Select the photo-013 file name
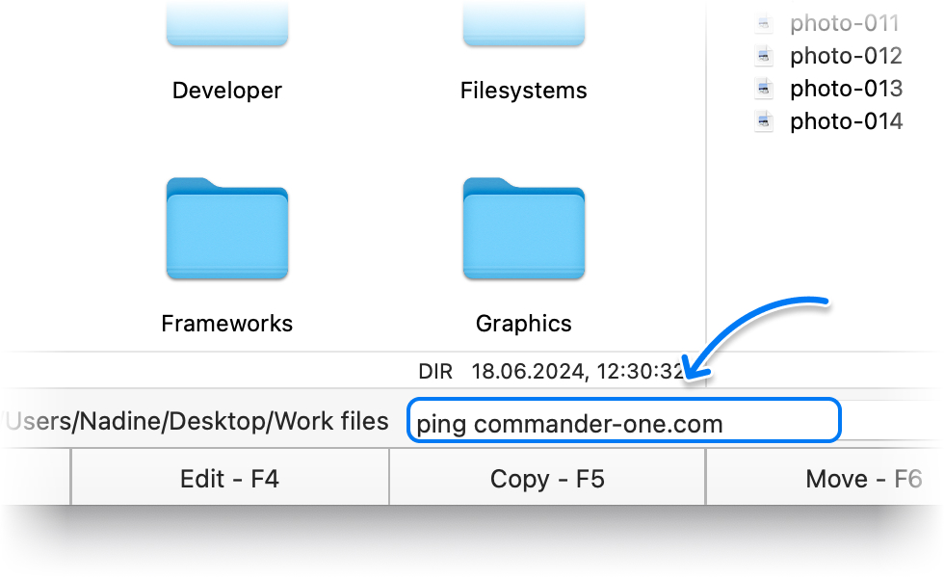The width and height of the screenshot is (944, 578). tap(846, 89)
